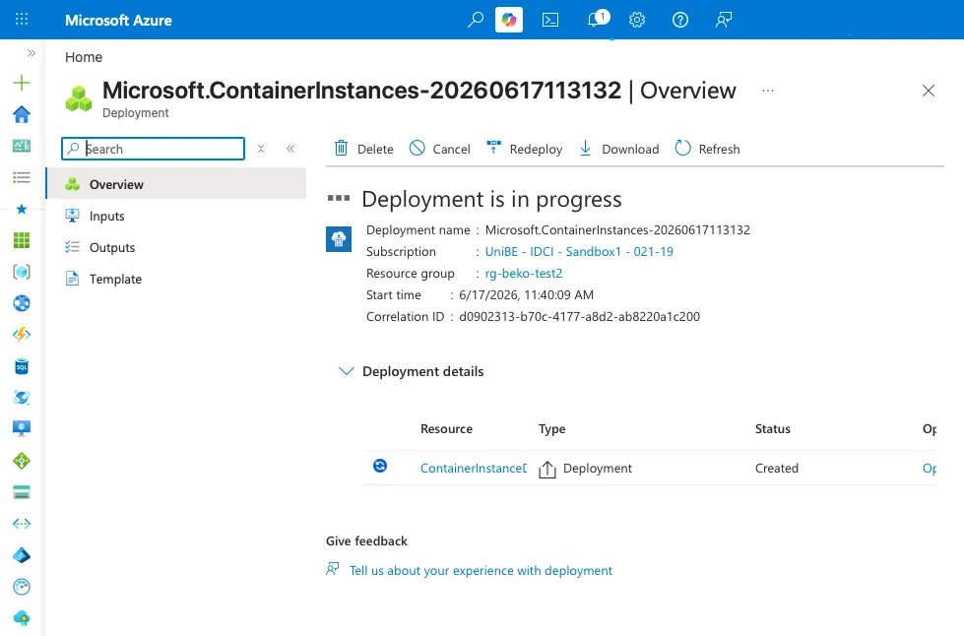Open Virtual networks icon in sidebar
Viewport: 964px width, 636px height.
pyautogui.click(x=22, y=524)
